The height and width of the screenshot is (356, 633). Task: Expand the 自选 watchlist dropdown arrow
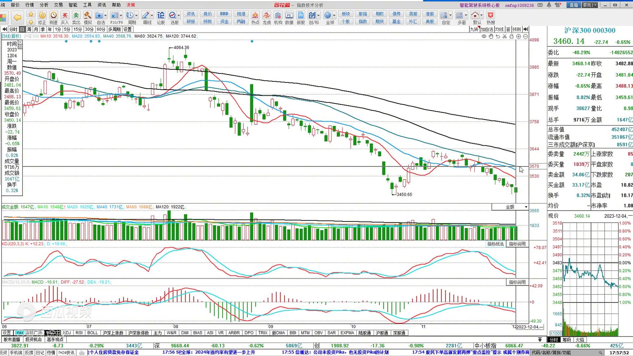point(105,15)
